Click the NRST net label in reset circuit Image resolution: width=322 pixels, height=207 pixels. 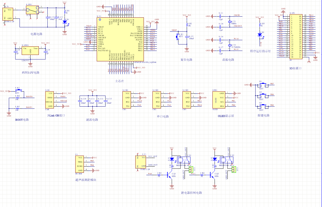tap(174, 31)
